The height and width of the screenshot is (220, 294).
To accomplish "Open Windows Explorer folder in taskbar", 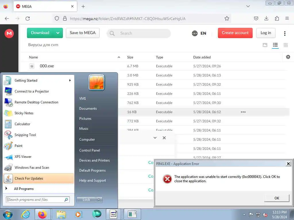I will coord(61,214).
